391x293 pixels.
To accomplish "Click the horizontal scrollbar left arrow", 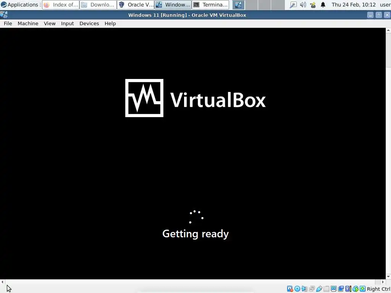I will point(3,282).
